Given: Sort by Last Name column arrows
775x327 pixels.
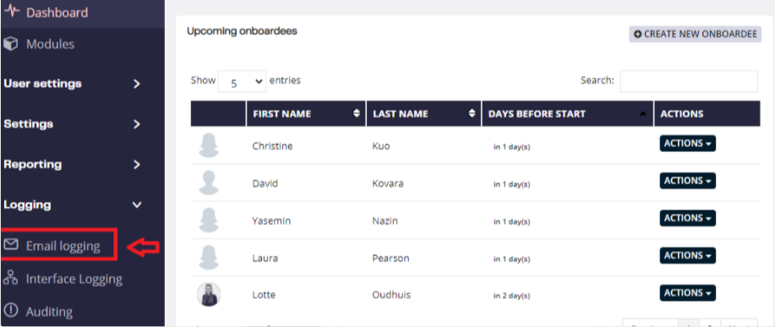Looking at the screenshot, I should (472, 113).
